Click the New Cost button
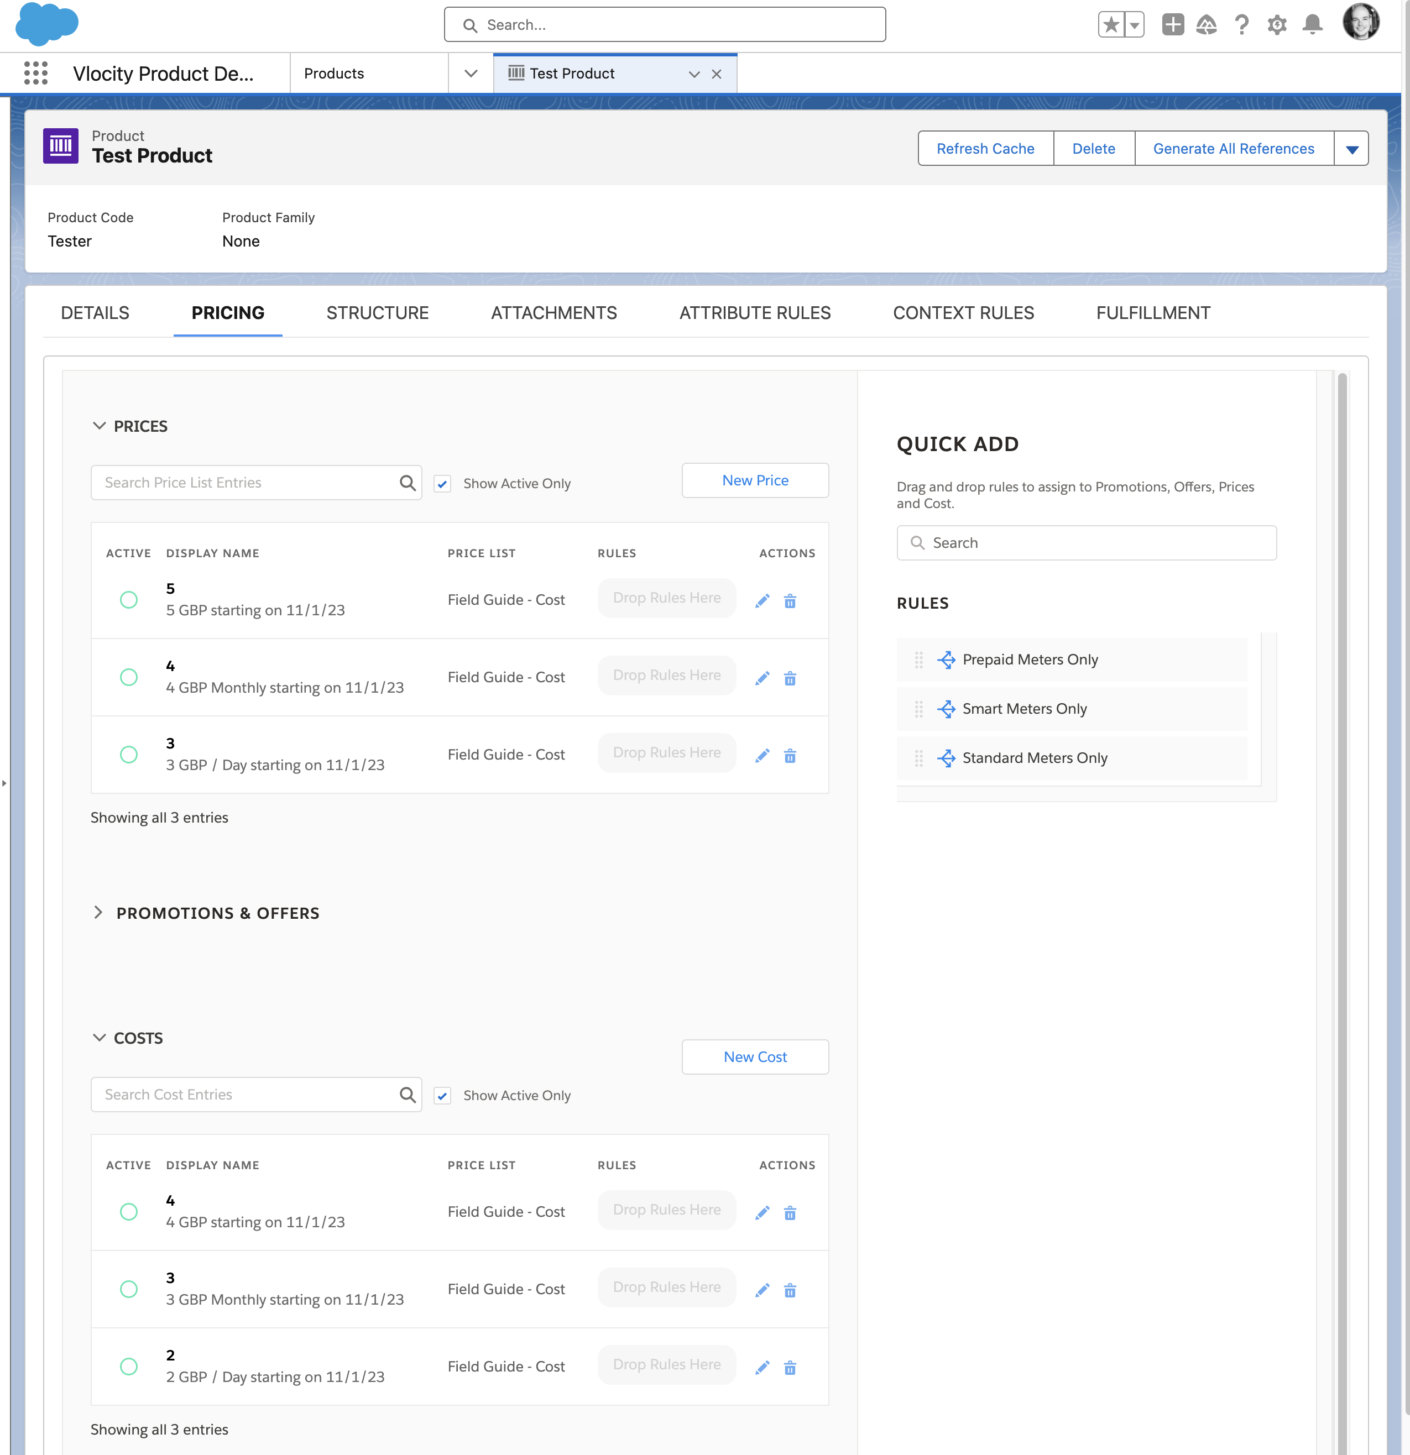Viewport: 1410px width, 1455px height. [755, 1056]
